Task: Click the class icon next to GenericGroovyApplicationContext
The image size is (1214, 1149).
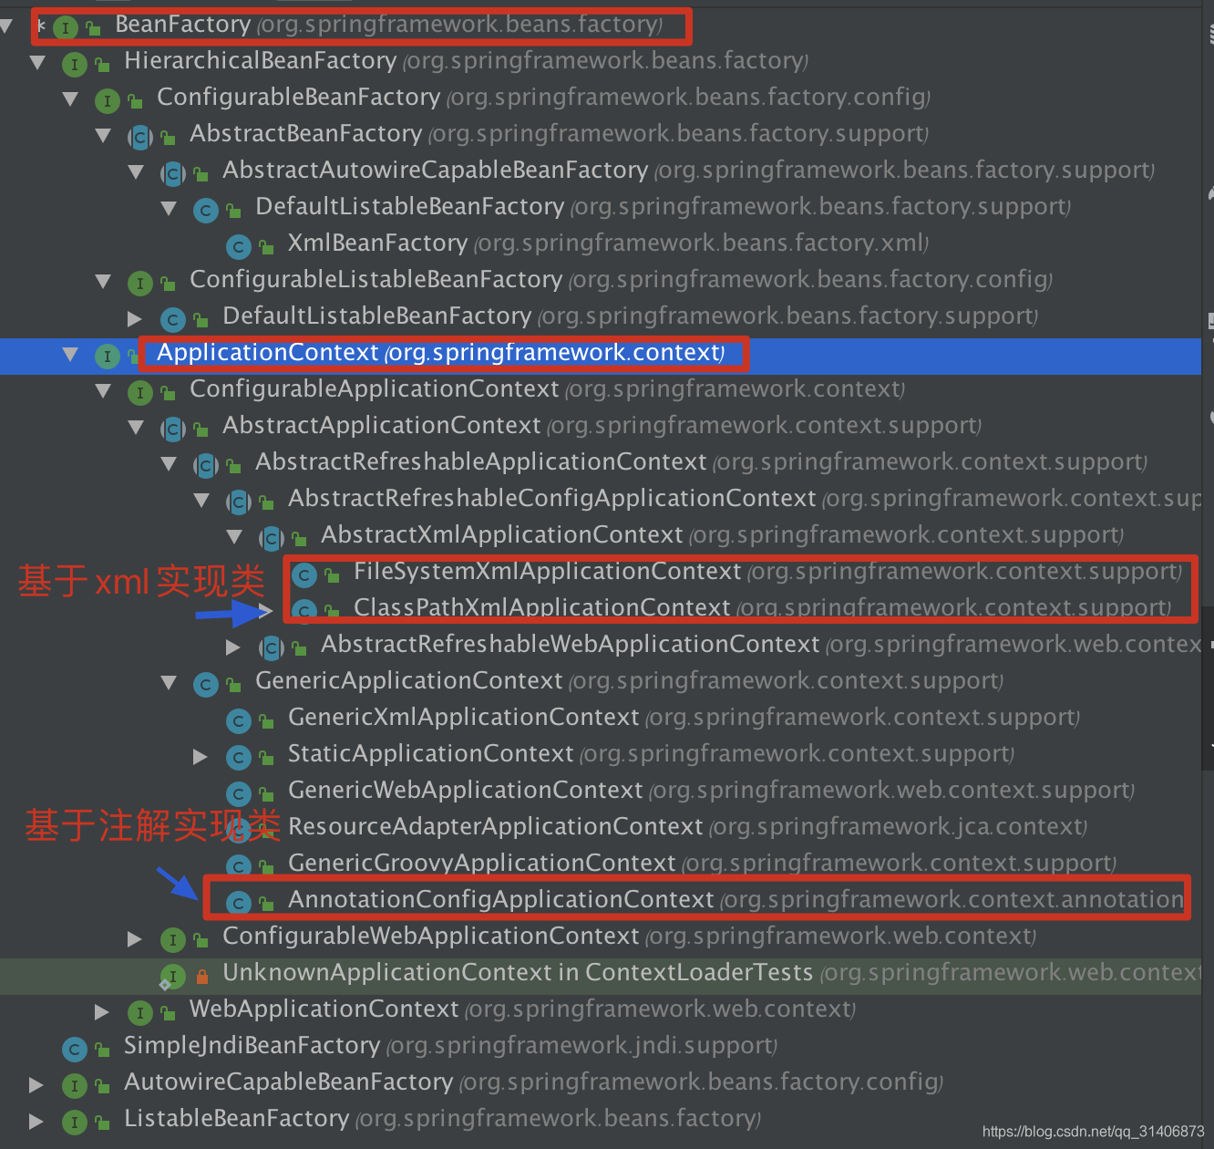Action: coord(238,865)
